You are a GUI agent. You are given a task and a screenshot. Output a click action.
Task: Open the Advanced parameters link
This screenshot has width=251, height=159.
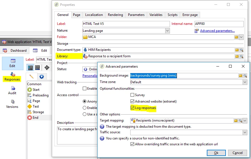tap(217, 31)
